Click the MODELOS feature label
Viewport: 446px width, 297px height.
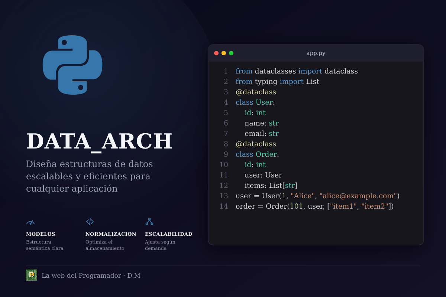(41, 234)
